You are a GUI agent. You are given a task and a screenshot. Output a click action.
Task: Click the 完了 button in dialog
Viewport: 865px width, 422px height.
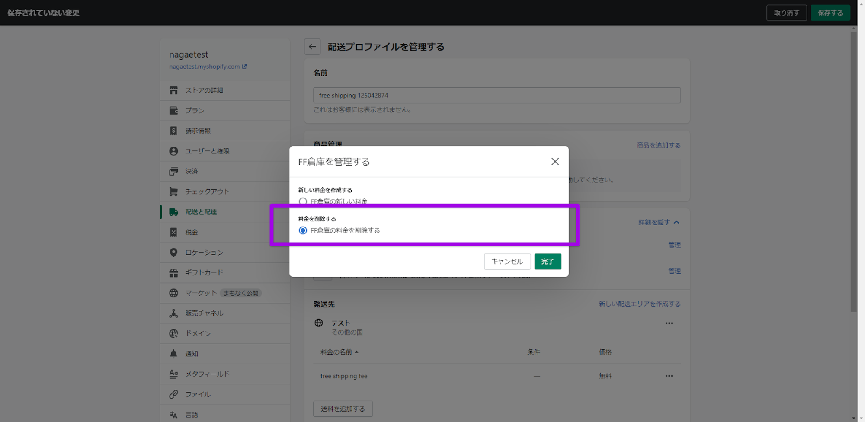tap(548, 262)
